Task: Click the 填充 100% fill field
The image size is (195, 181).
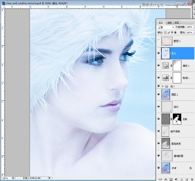Action: (x=190, y=33)
